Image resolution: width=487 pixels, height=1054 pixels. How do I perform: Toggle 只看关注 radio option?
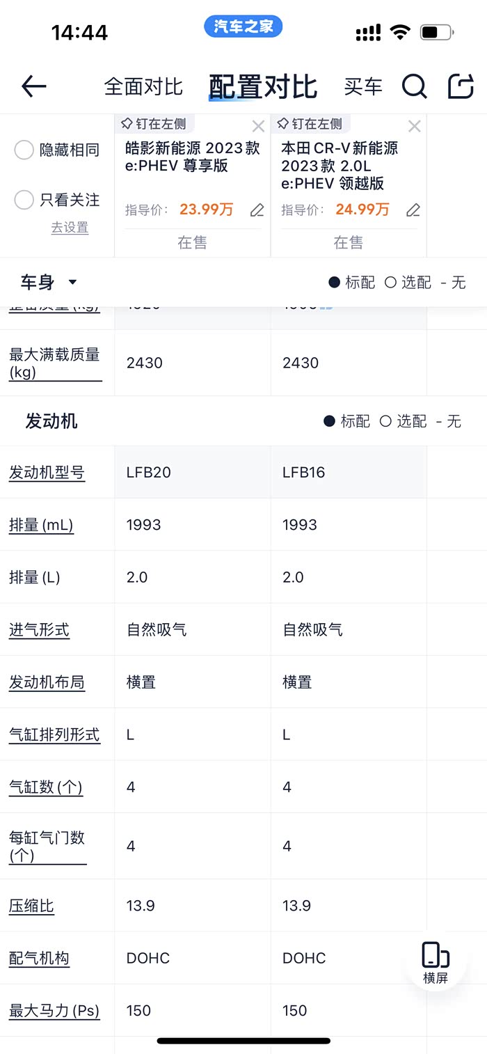click(x=57, y=200)
